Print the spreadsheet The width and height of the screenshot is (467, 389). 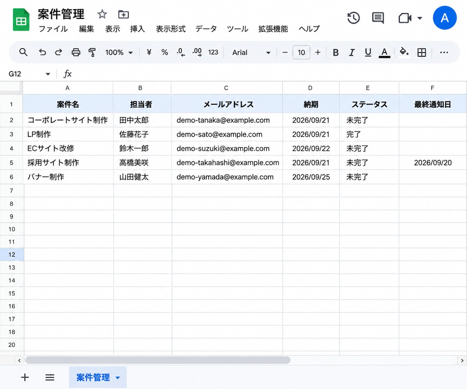76,52
